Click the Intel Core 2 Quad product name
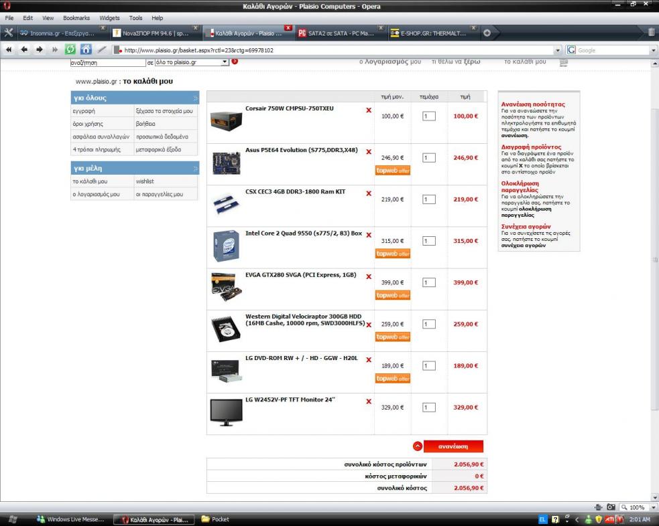Screen dimensions: 659x526 [x=304, y=233]
